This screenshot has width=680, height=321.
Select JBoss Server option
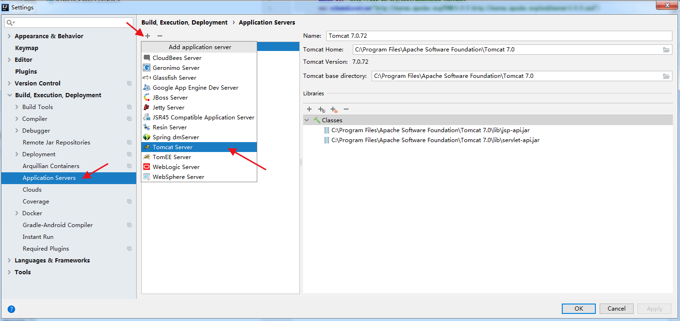click(199, 97)
